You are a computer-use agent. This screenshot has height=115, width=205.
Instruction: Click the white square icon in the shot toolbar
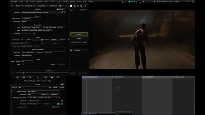point(71,6)
